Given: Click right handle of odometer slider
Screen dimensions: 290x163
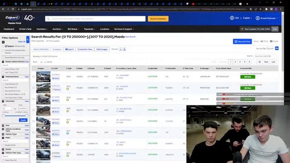Looking at the screenshot, I should click(x=27, y=116).
